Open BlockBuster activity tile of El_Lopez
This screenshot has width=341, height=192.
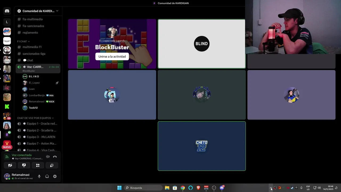pos(112,44)
